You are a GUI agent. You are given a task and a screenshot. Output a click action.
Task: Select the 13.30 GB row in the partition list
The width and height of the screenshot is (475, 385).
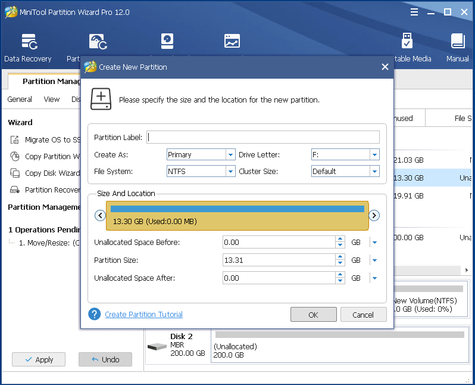pos(433,178)
